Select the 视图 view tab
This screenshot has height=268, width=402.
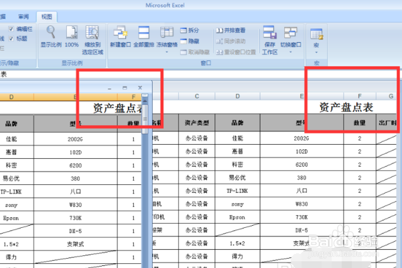tap(47, 17)
